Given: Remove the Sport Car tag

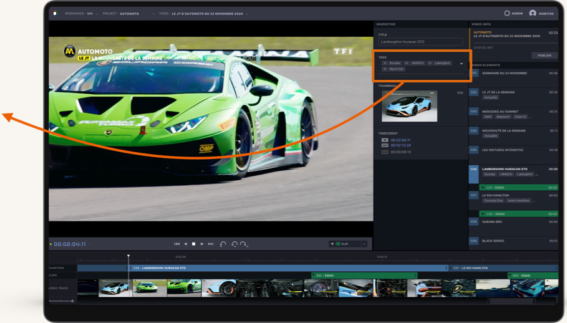Looking at the screenshot, I should [x=384, y=69].
